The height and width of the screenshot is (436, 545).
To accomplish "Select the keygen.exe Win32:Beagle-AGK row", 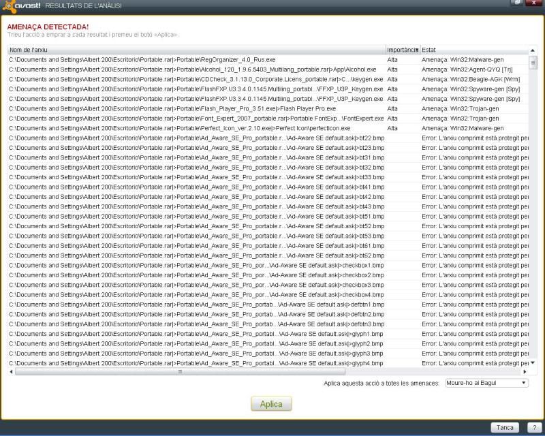I will (x=196, y=79).
